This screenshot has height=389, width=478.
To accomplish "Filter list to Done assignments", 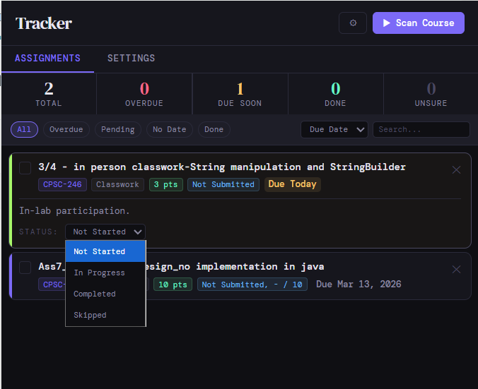I will (x=214, y=129).
